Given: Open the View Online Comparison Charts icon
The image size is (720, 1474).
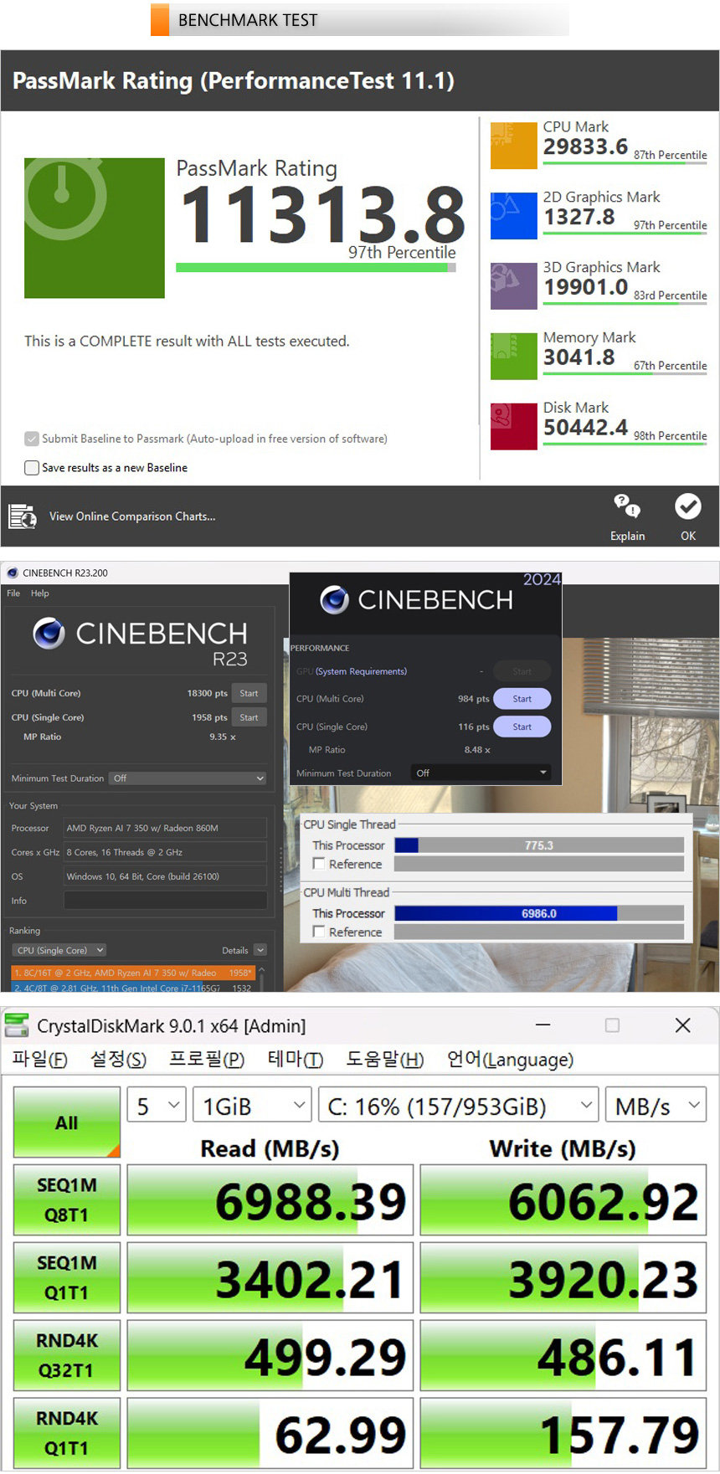Looking at the screenshot, I should tap(23, 516).
